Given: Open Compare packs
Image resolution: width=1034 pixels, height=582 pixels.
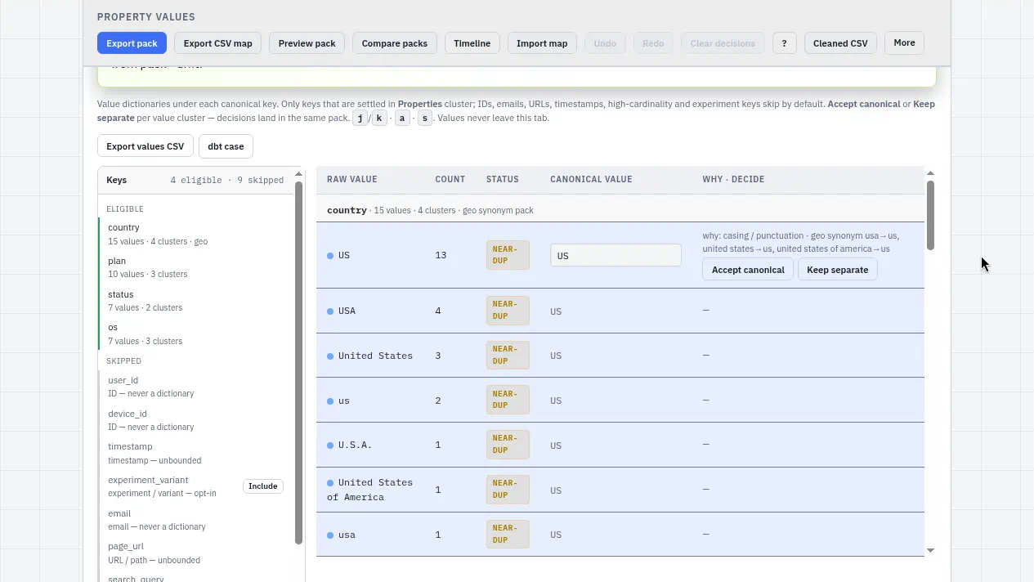Looking at the screenshot, I should tap(395, 43).
